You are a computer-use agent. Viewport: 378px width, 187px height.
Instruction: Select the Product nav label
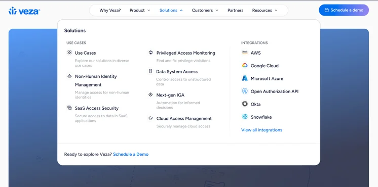click(x=137, y=10)
